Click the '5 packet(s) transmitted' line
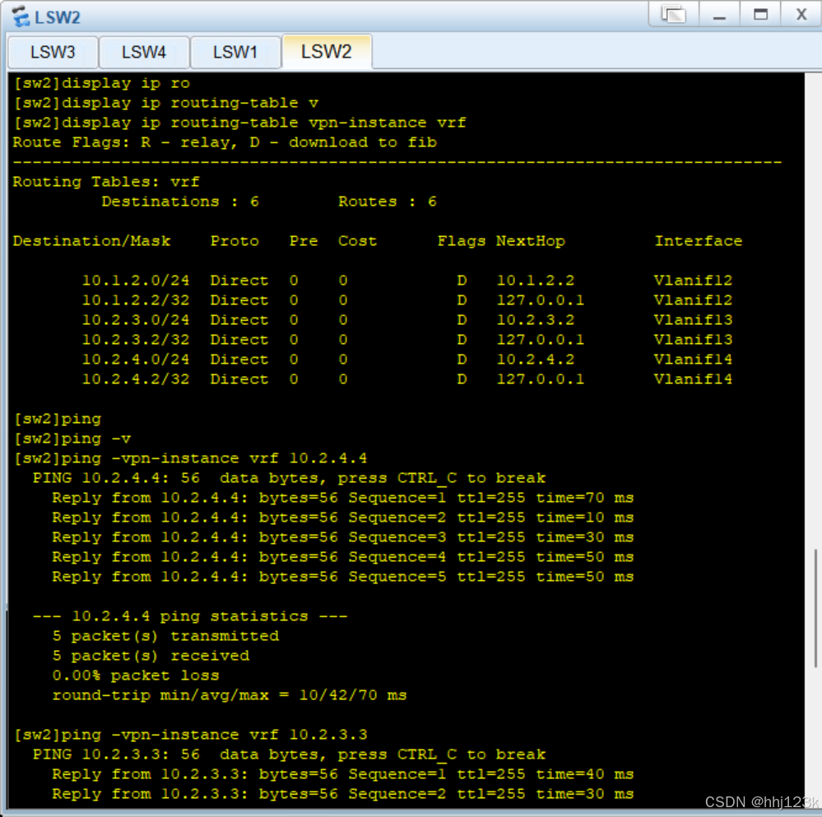 click(x=165, y=636)
